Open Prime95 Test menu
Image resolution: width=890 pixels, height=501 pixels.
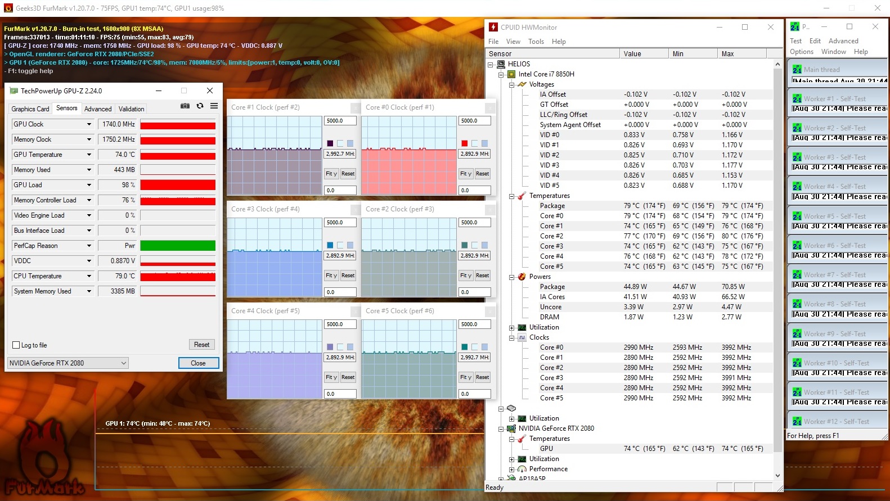click(x=795, y=41)
